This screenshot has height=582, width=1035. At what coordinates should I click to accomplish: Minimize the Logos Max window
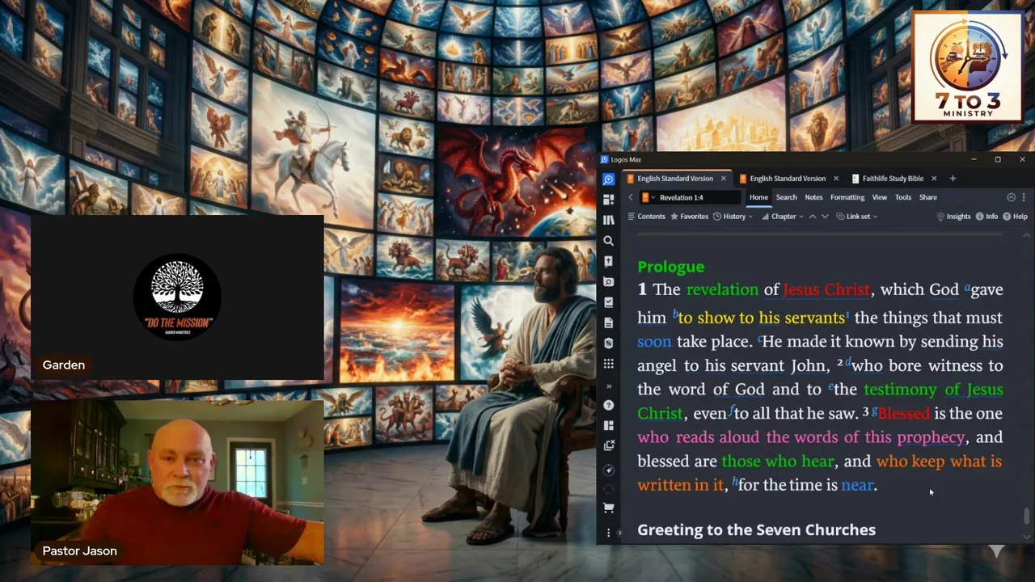974,159
